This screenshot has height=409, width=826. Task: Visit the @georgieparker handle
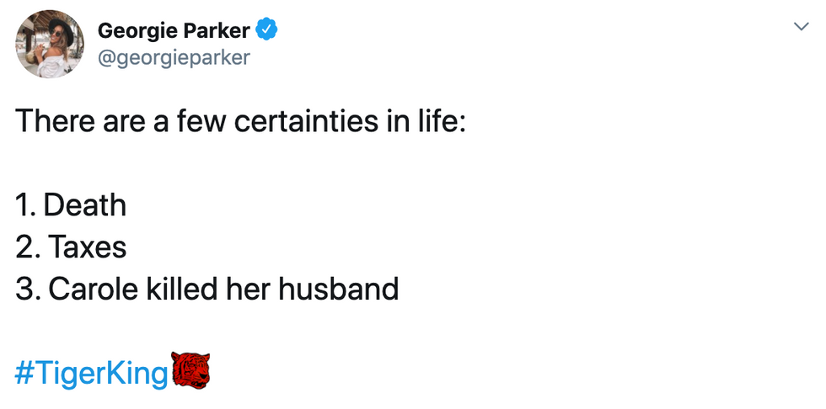click(x=174, y=58)
